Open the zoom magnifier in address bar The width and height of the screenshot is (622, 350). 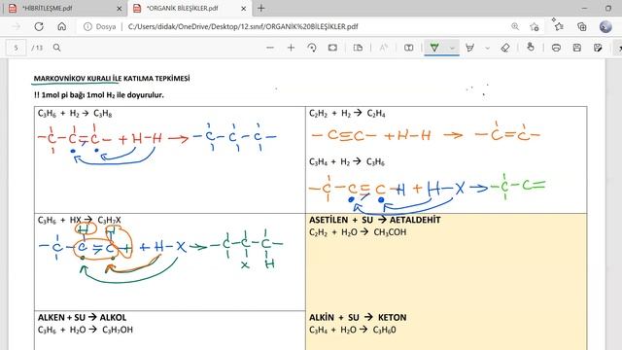515,26
